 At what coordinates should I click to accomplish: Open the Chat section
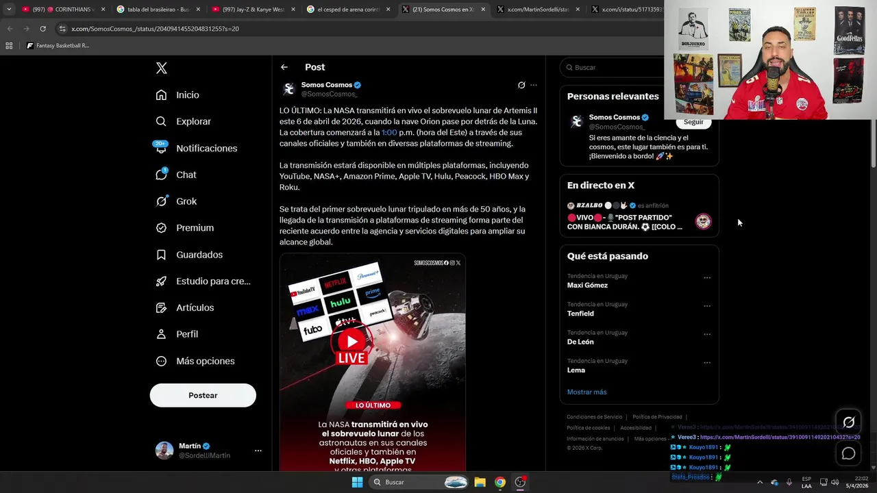(176, 175)
